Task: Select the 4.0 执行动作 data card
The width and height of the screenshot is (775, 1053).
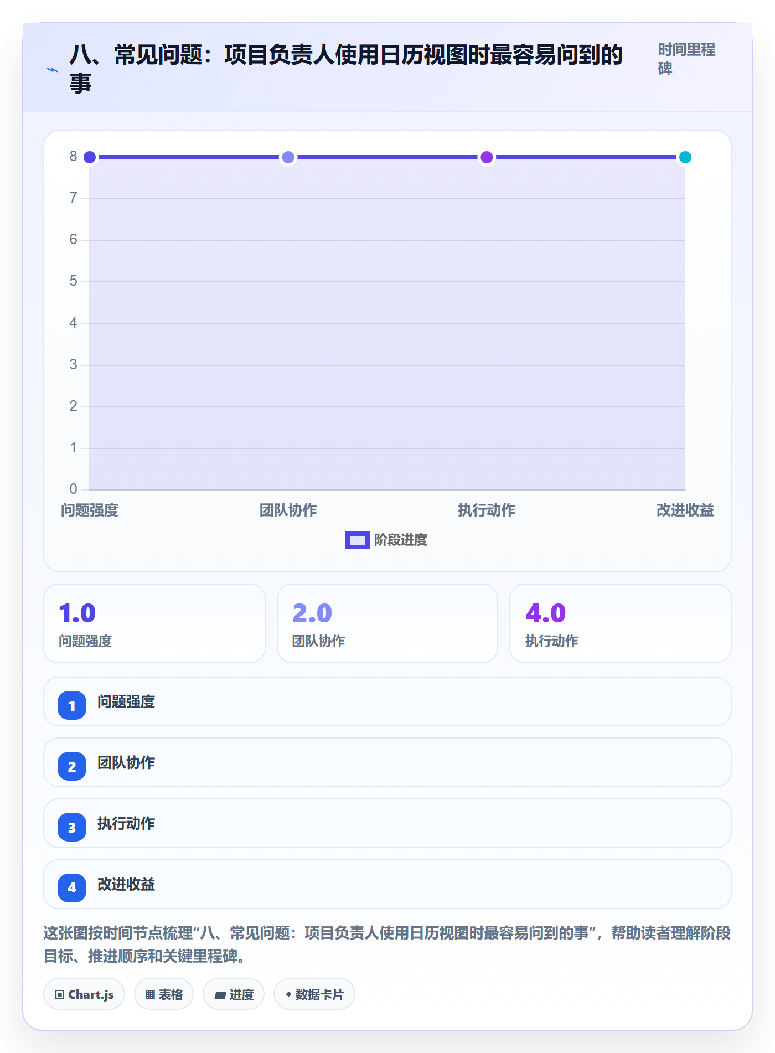Action: pyautogui.click(x=621, y=623)
